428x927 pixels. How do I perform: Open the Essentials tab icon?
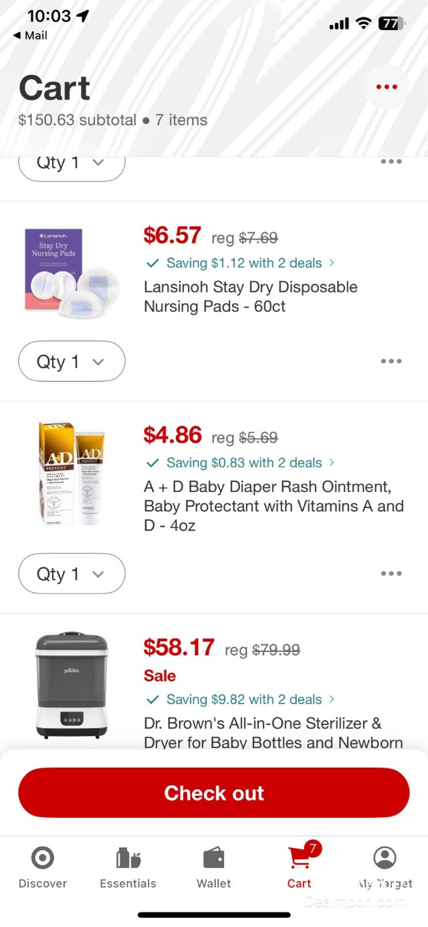(128, 858)
